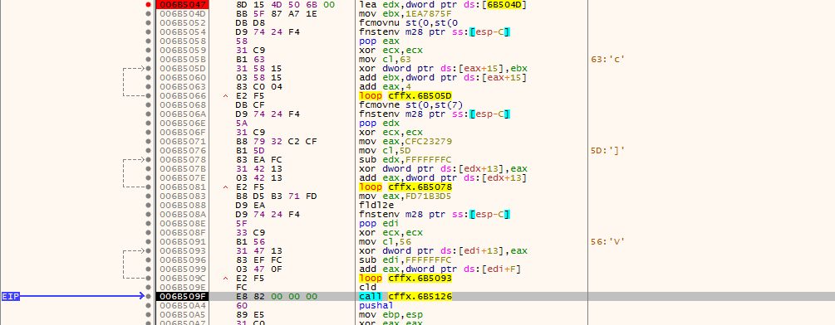Toggle breakpoint dot beside address 006B504D
Image resolution: width=835 pixels, height=325 pixels.
click(x=149, y=14)
